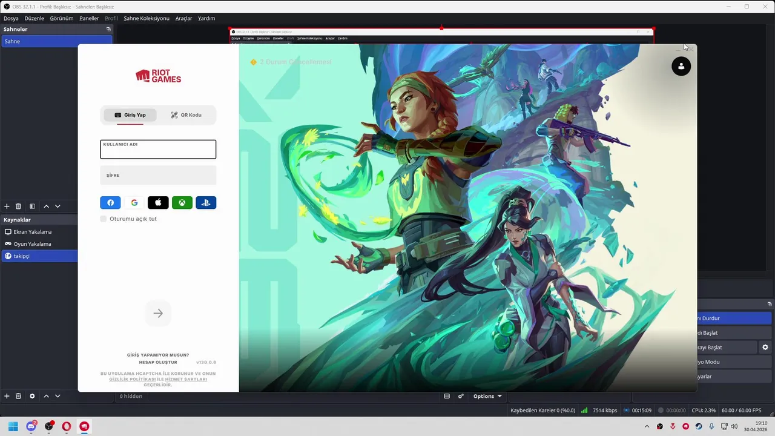
Task: Open volume control in system tray
Action: click(734, 426)
